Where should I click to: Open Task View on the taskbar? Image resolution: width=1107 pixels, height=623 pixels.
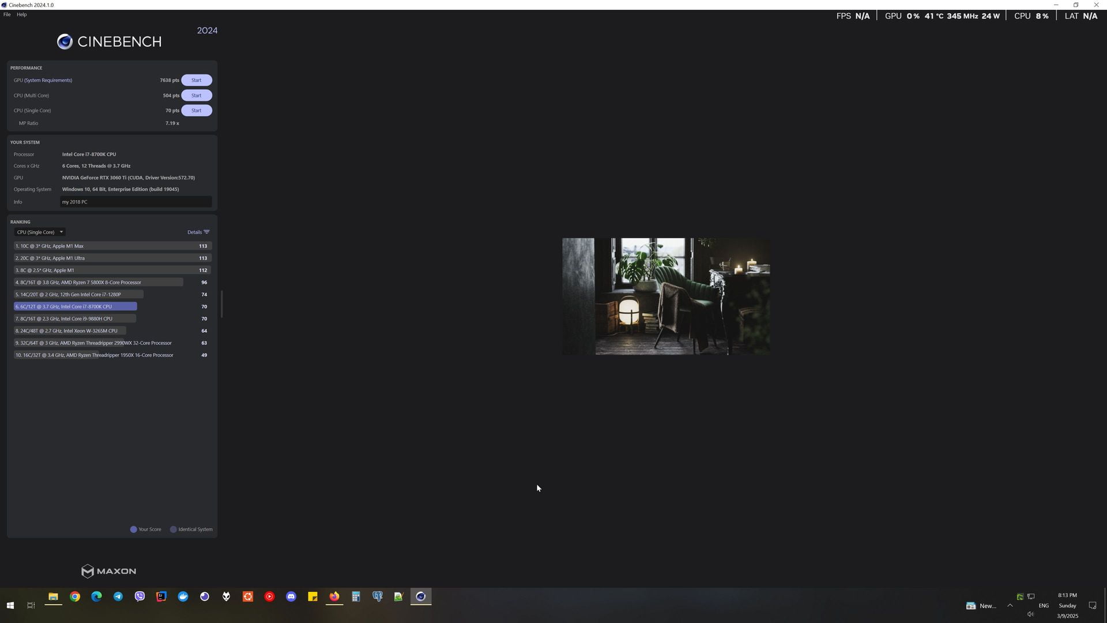coord(31,605)
